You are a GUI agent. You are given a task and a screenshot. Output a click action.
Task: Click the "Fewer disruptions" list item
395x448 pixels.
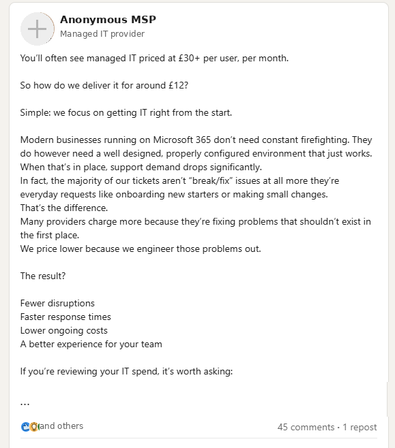(x=57, y=303)
